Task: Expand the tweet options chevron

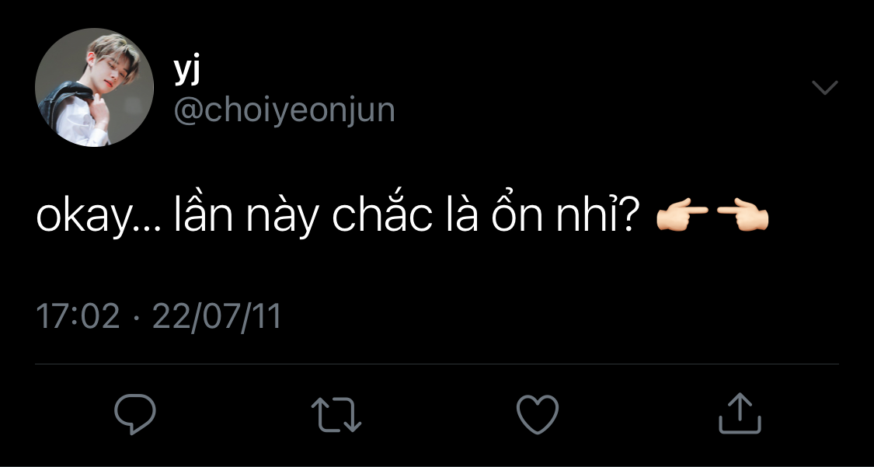Action: coord(825,88)
